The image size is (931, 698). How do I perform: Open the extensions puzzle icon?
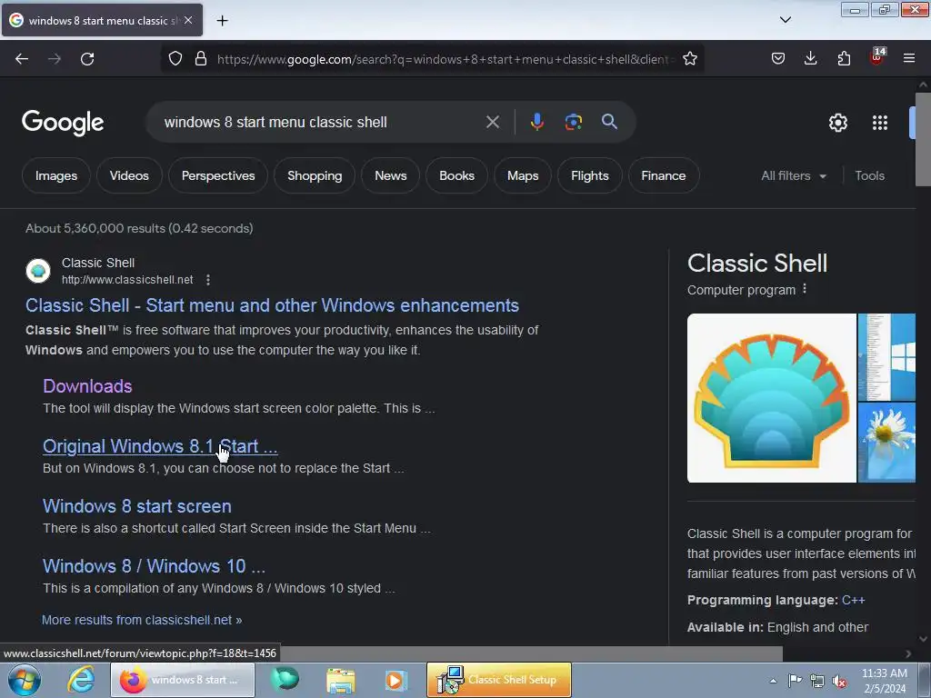[844, 58]
